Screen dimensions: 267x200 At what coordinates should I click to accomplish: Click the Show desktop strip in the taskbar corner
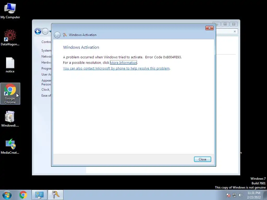coord(265,195)
